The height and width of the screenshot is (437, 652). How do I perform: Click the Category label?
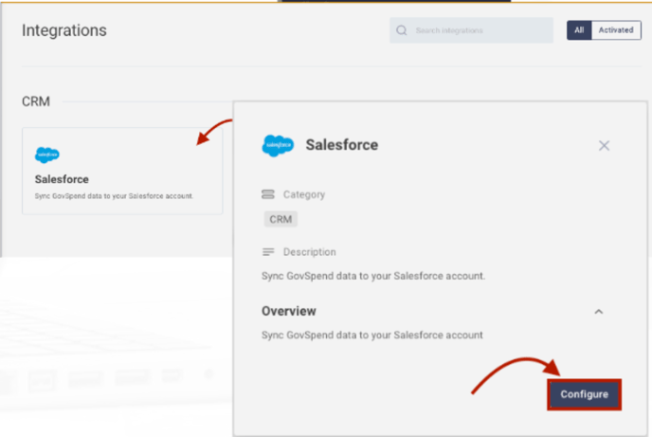click(304, 194)
